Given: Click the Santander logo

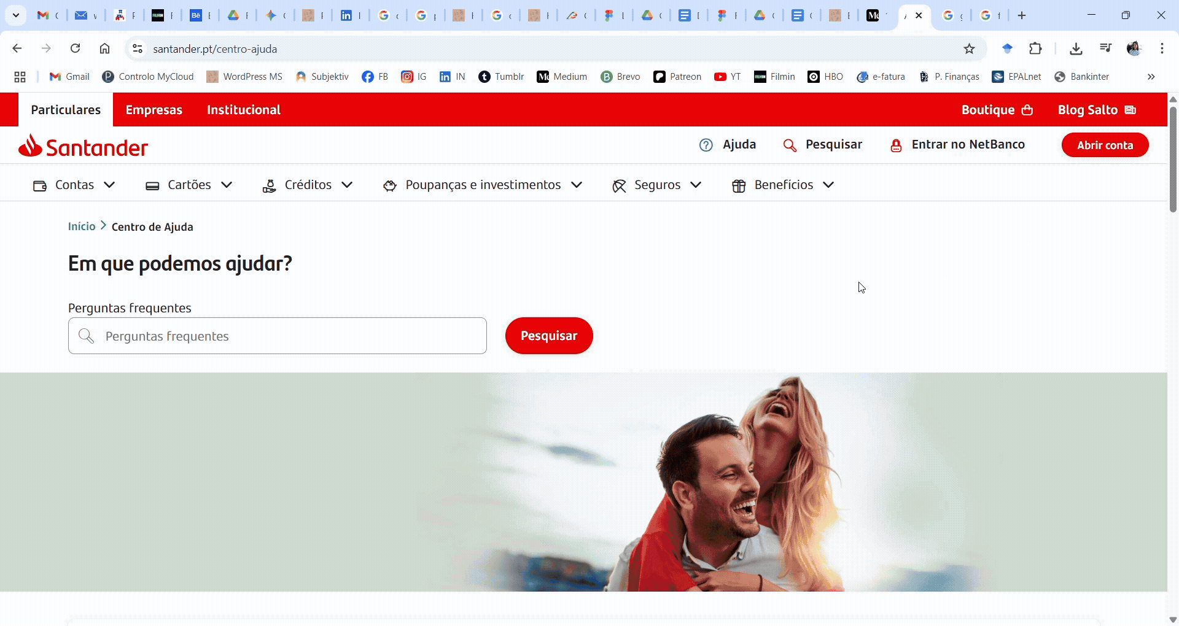Looking at the screenshot, I should pyautogui.click(x=84, y=146).
